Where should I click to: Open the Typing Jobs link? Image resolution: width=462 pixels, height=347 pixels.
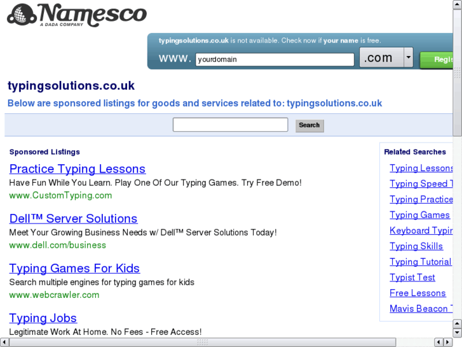(43, 318)
